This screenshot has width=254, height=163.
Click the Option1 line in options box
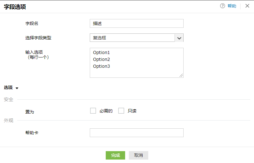(101, 52)
